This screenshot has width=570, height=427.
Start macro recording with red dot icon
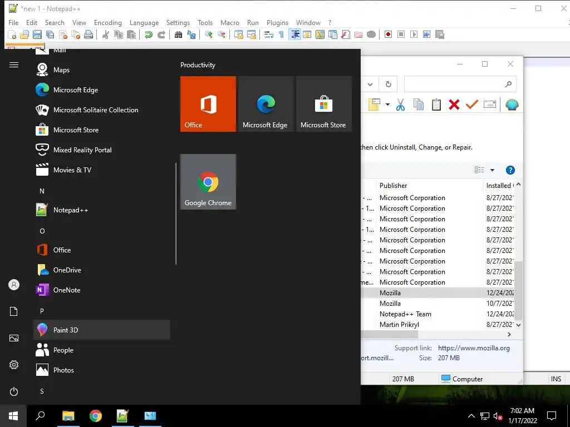pos(388,34)
